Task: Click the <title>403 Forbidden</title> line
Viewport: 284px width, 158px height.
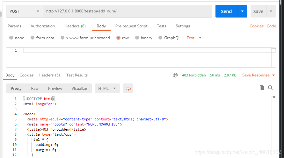Action: (x=56, y=129)
